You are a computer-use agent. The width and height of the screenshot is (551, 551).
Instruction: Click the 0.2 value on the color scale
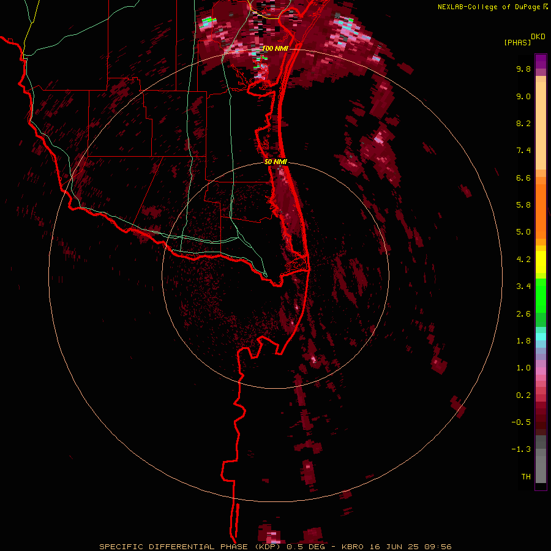pos(523,395)
